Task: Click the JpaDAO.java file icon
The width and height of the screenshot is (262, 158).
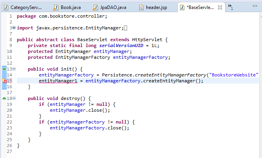Action: (95, 7)
